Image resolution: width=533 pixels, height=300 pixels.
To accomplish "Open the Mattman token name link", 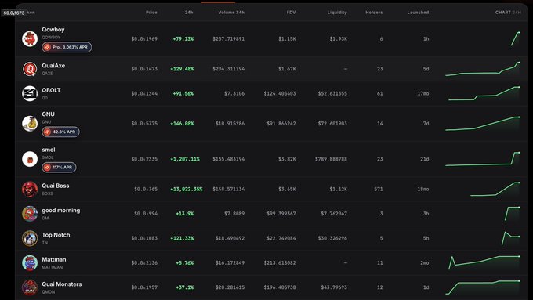I will pos(54,259).
